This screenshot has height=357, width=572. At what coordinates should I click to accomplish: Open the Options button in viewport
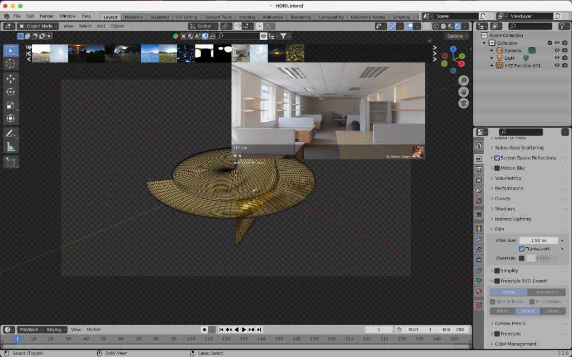pos(457,36)
